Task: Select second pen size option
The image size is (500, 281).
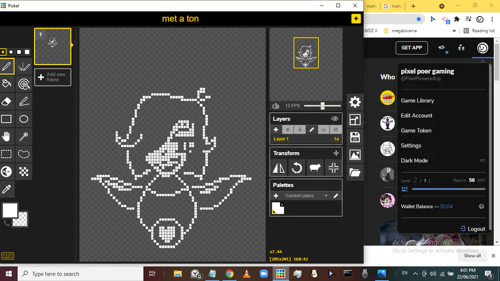Action: click(11, 52)
